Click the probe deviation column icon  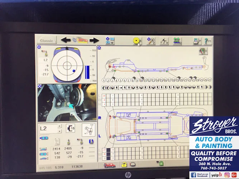80,141
